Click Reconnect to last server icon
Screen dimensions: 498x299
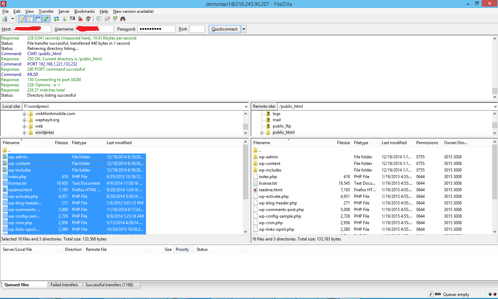coord(88,19)
